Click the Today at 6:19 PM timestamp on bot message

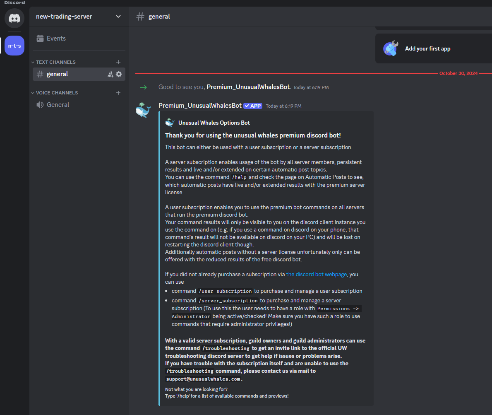pos(283,106)
